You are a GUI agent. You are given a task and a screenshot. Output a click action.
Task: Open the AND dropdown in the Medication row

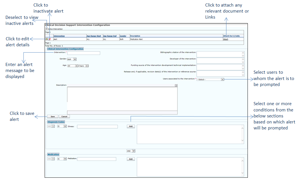[x=51, y=159]
